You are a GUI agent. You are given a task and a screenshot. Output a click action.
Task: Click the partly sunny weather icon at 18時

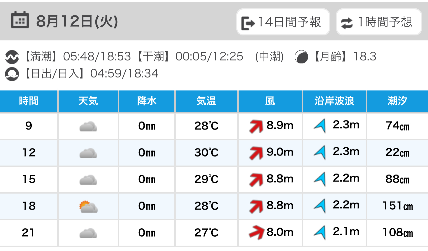[x=88, y=207]
